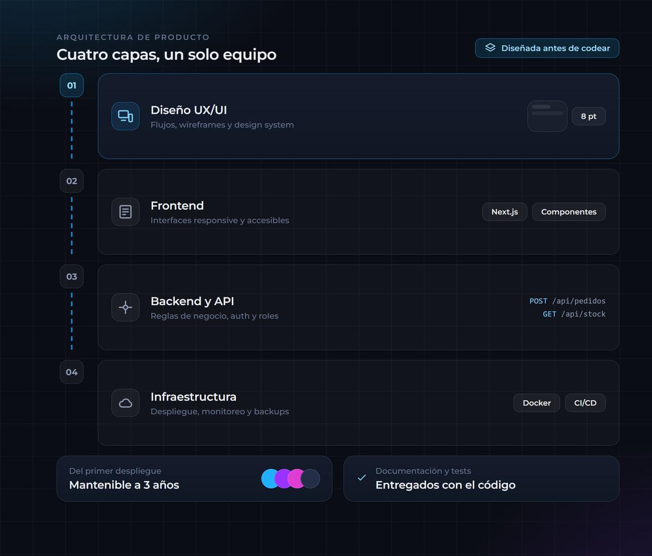Click the POST /api/pedidos endpoint text
Image resolution: width=652 pixels, height=556 pixels.
(567, 301)
